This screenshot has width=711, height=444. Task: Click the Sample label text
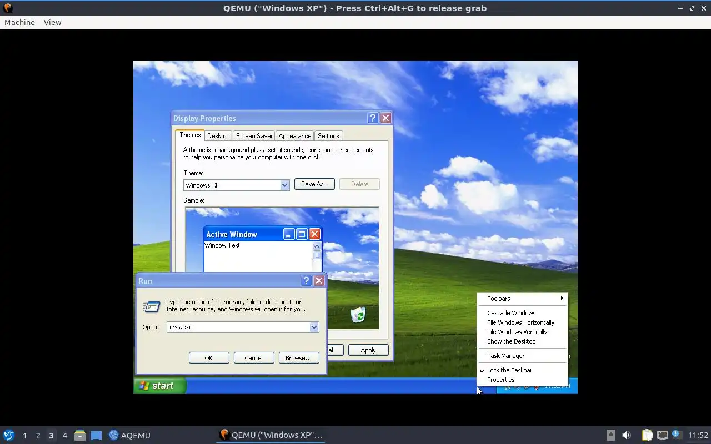pos(194,200)
